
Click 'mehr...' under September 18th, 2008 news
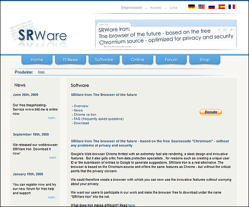(53, 158)
